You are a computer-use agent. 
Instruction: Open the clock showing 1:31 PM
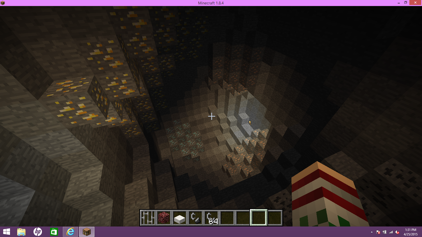(x=410, y=232)
